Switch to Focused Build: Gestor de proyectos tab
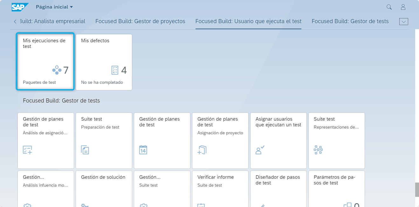 tap(140, 21)
